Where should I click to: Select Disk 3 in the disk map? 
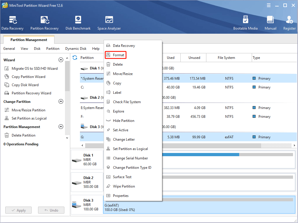(87, 205)
